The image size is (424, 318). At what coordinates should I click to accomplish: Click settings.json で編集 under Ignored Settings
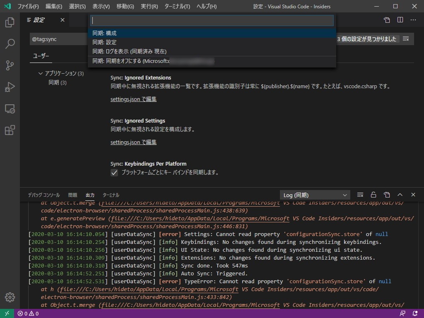pos(134,142)
